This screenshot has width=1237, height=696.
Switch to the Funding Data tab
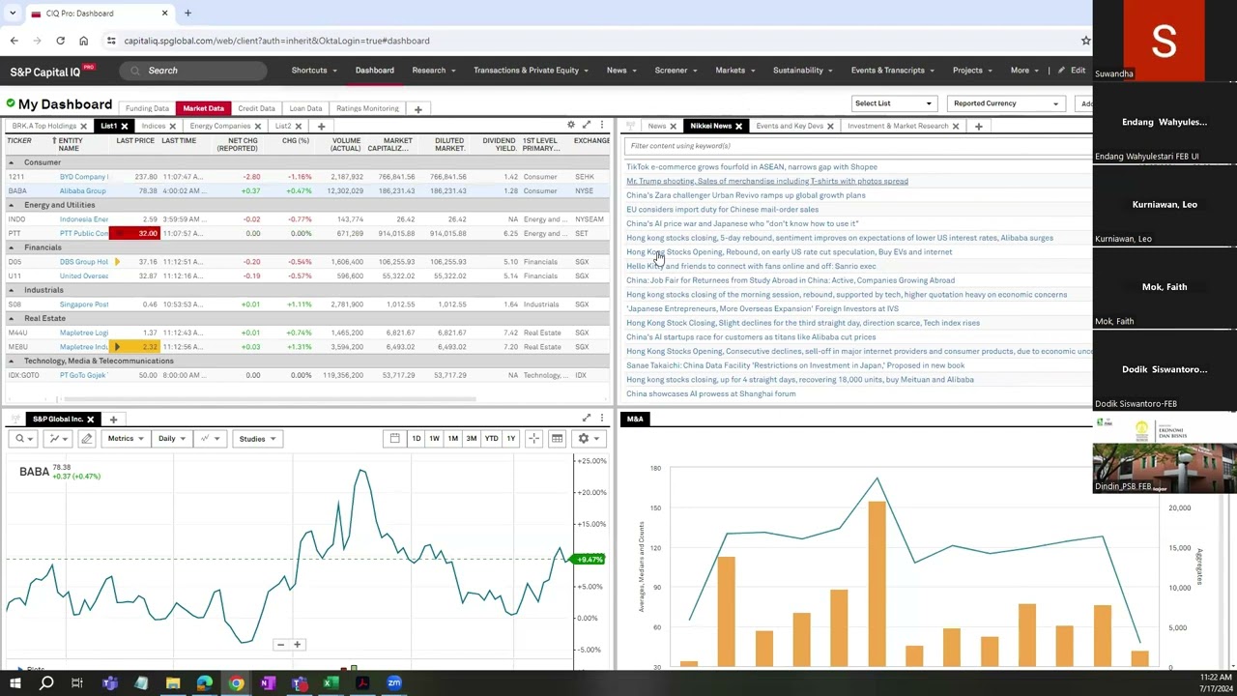click(x=147, y=108)
